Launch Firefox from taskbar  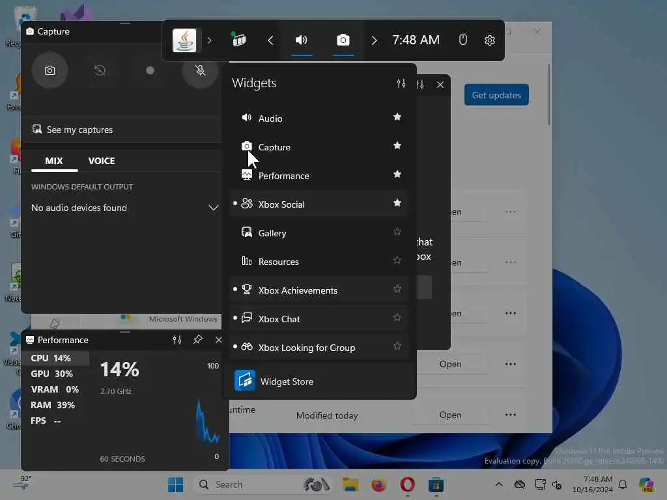(x=378, y=484)
